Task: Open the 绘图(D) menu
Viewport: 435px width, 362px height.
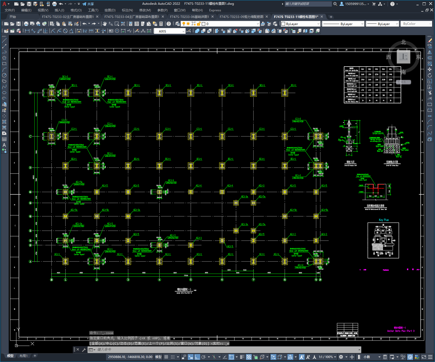Action: pos(110,10)
